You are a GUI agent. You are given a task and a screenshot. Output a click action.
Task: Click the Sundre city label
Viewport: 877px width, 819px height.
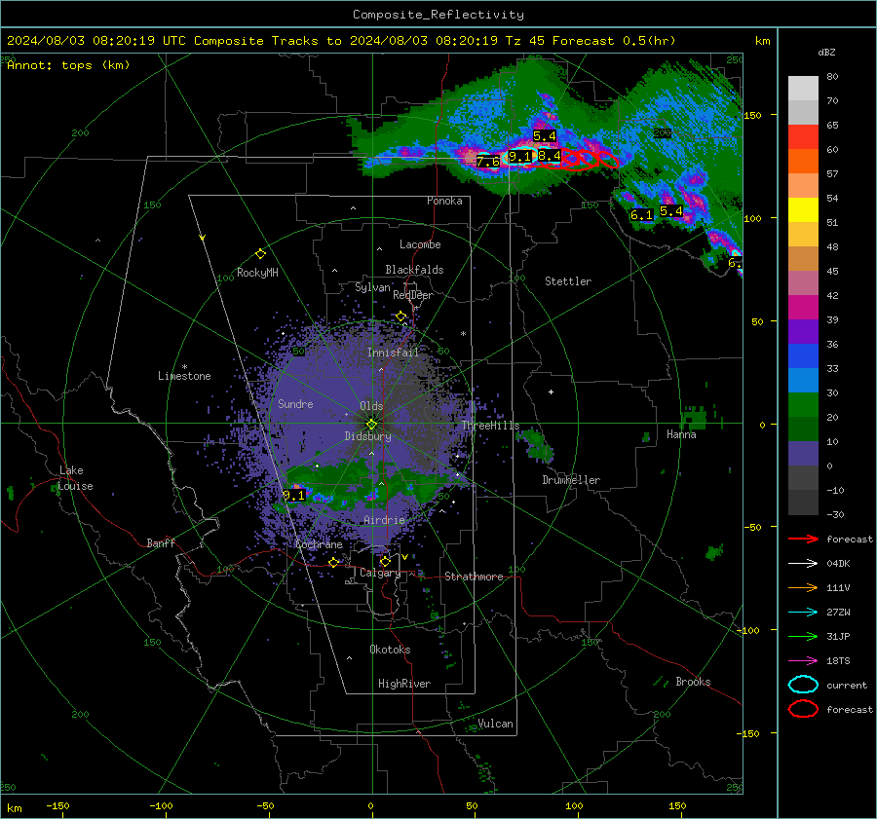point(295,403)
